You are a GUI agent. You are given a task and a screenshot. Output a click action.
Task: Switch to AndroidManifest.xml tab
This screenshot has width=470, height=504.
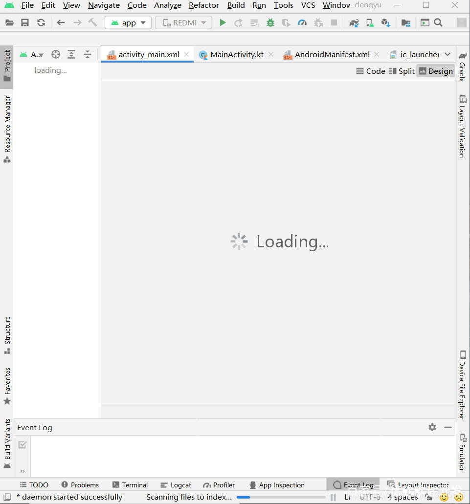pyautogui.click(x=332, y=55)
